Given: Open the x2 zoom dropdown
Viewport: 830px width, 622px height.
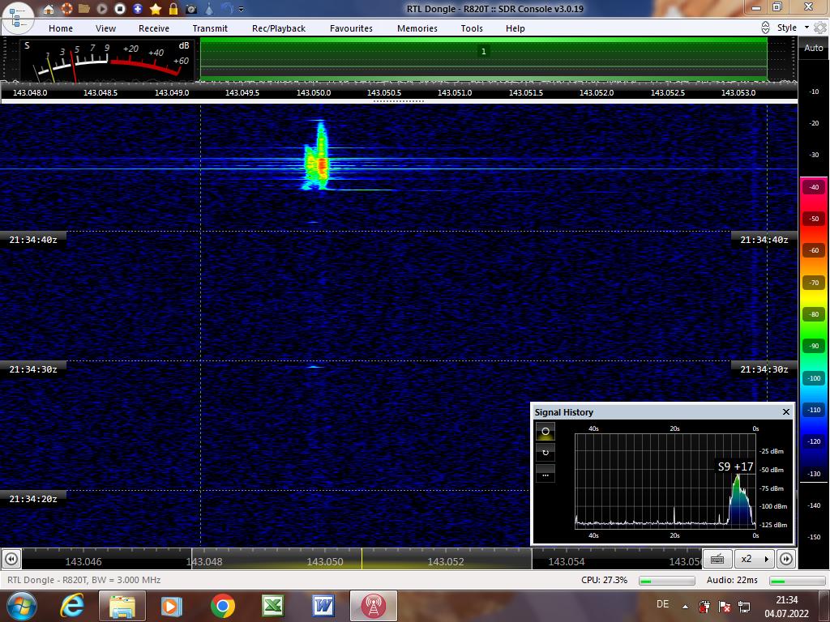Looking at the screenshot, I should coord(754,559).
